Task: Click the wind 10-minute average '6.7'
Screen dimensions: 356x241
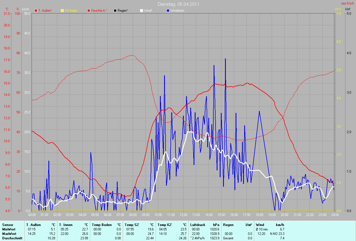Action: coord(282,229)
